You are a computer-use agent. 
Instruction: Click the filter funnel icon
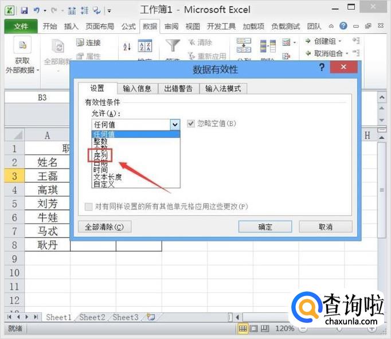click(x=173, y=45)
